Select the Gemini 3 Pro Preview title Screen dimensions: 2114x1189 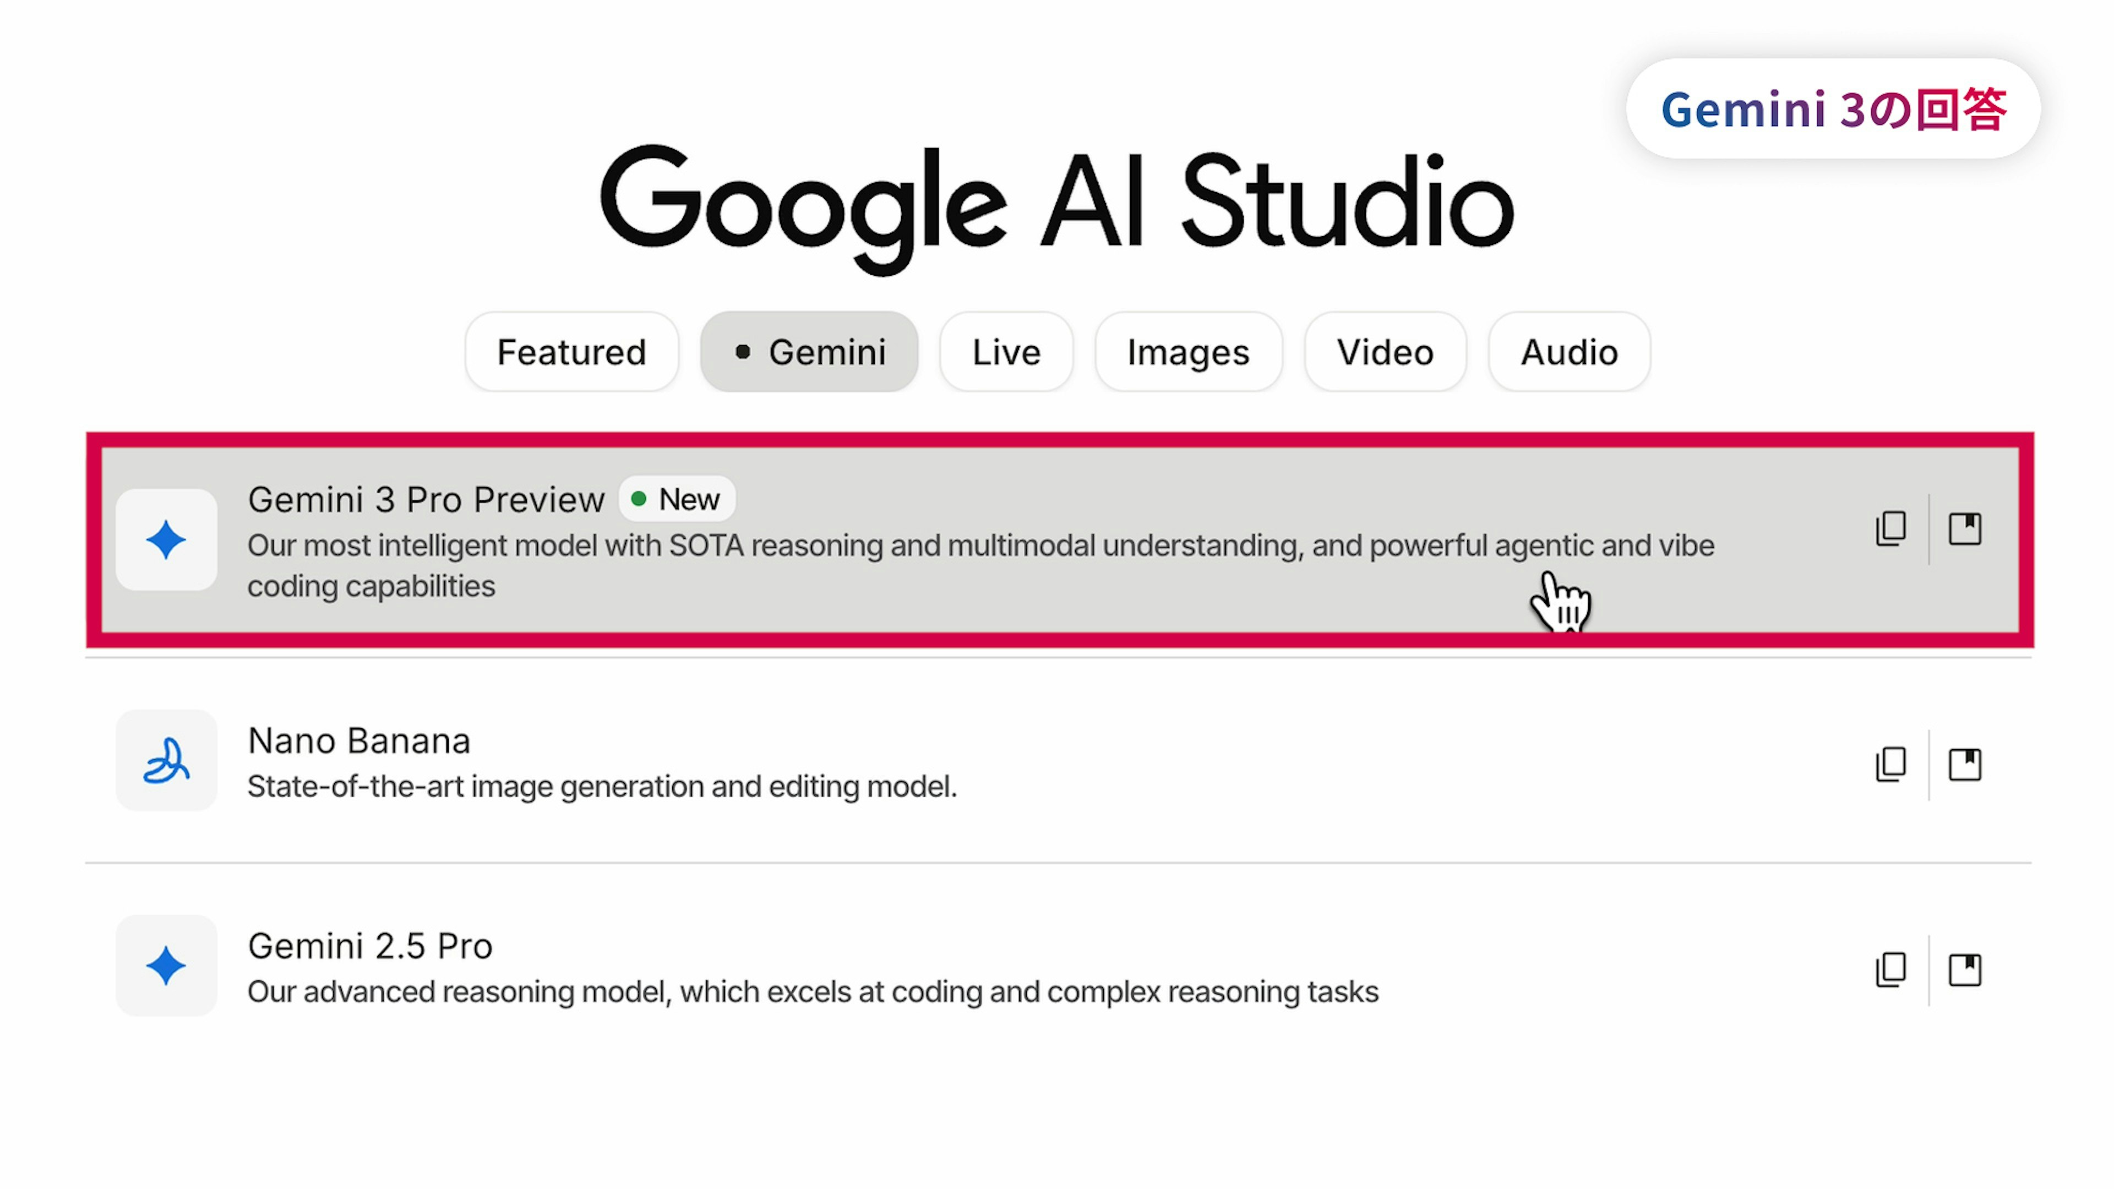[x=426, y=500]
